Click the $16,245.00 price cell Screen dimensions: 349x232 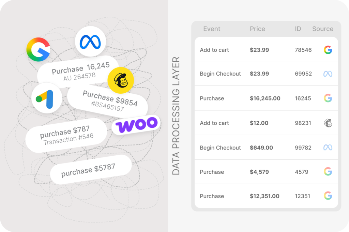265,98
